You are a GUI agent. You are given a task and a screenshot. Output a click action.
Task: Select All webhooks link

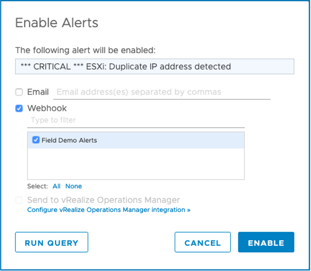[56, 186]
